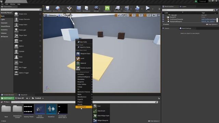This screenshot has height=123, width=219.
Task: Choose New Folder in context menu
Action: (84, 42)
